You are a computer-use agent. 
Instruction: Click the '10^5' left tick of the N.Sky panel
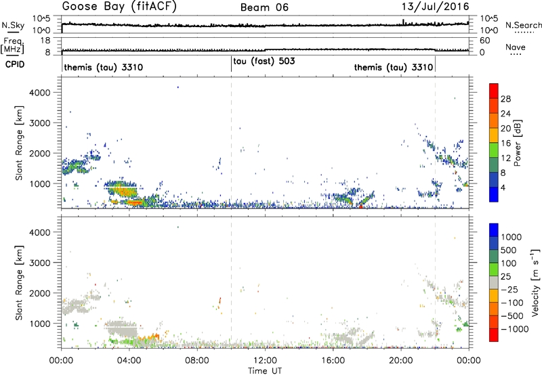[41, 19]
